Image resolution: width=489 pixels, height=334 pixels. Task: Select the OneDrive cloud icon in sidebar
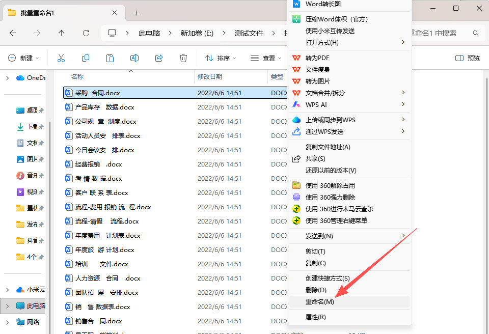pyautogui.click(x=20, y=78)
